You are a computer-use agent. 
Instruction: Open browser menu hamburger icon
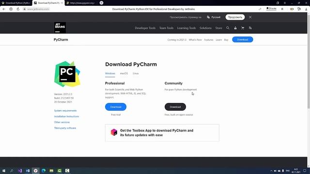[285, 3]
